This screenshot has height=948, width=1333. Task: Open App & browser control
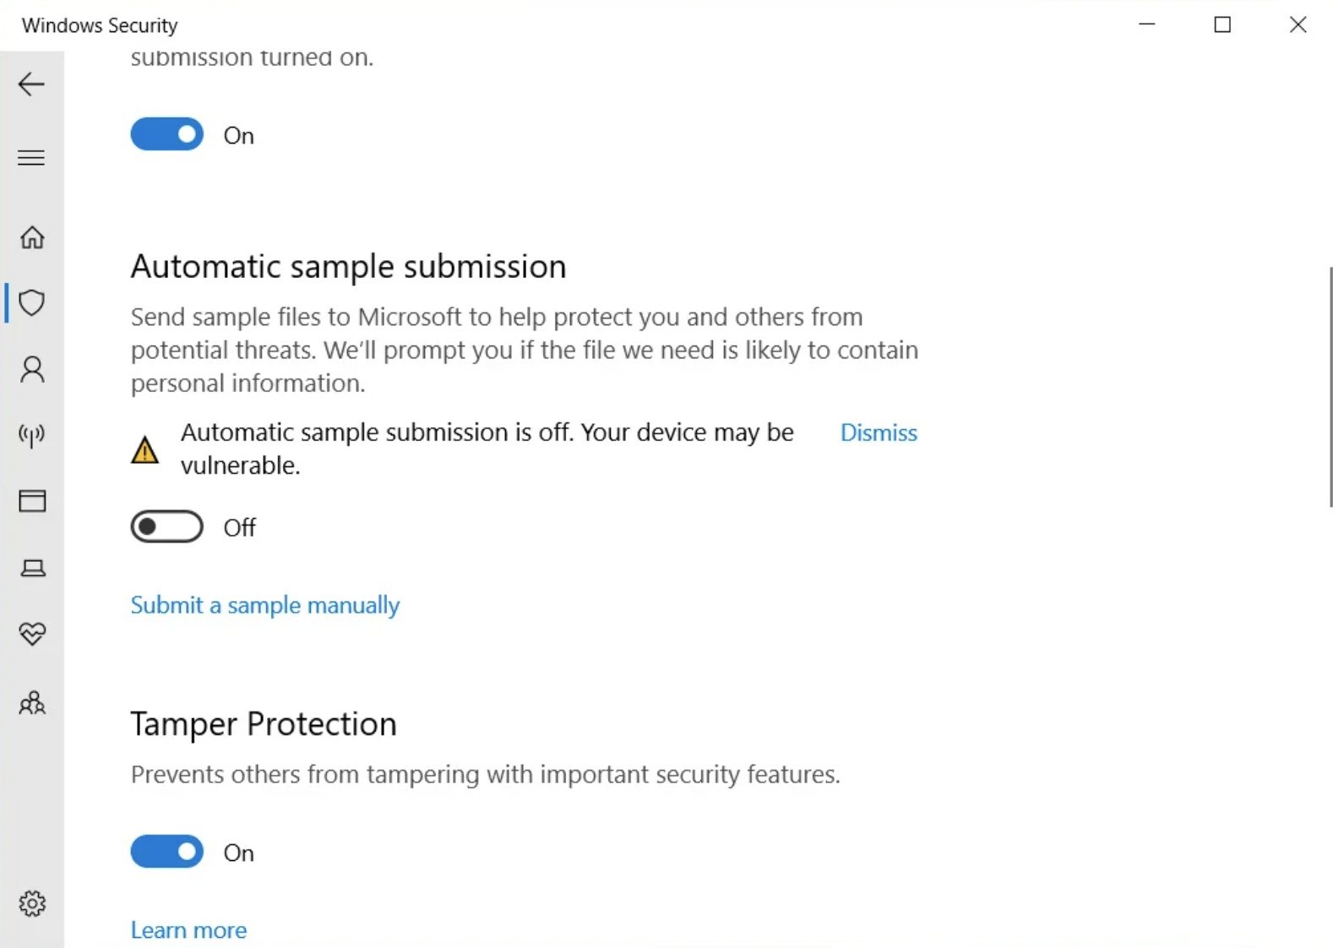click(31, 500)
